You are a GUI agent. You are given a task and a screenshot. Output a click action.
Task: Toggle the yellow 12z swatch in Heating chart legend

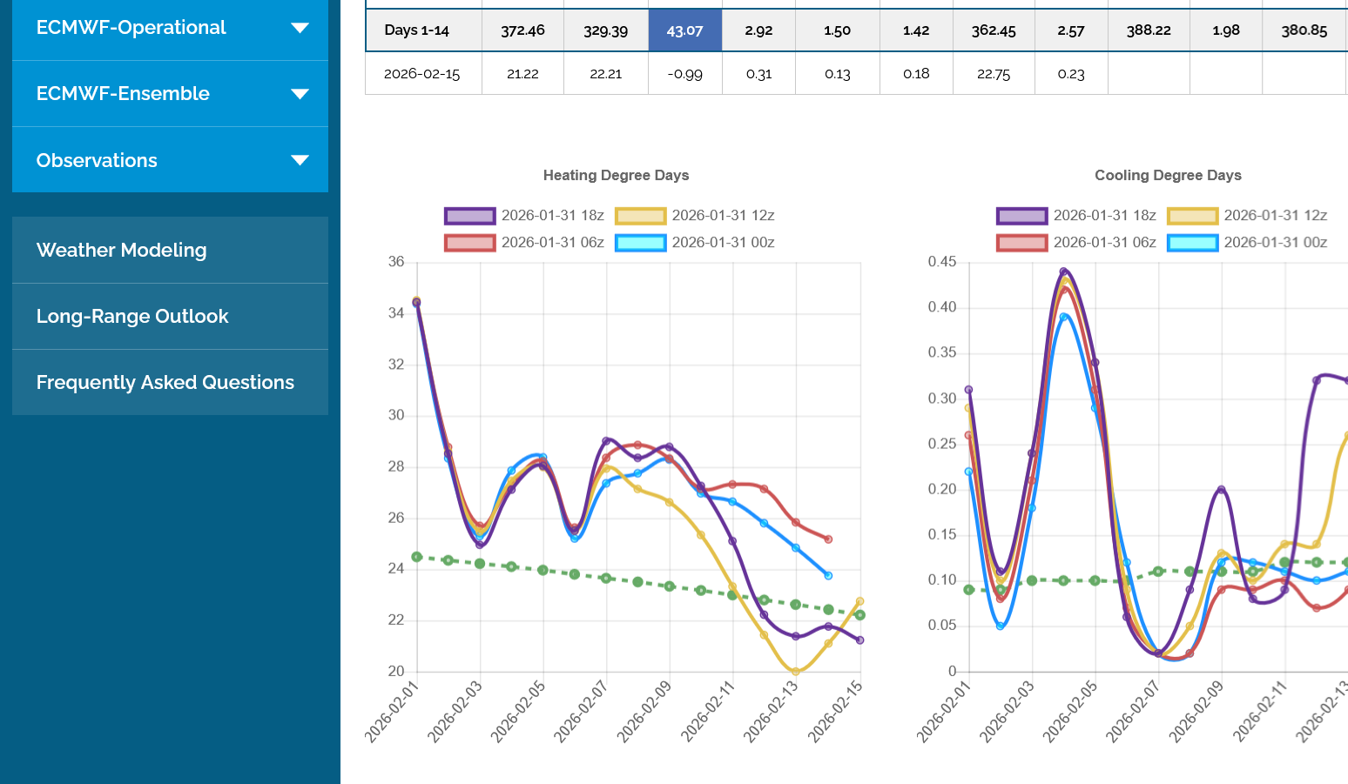(640, 216)
